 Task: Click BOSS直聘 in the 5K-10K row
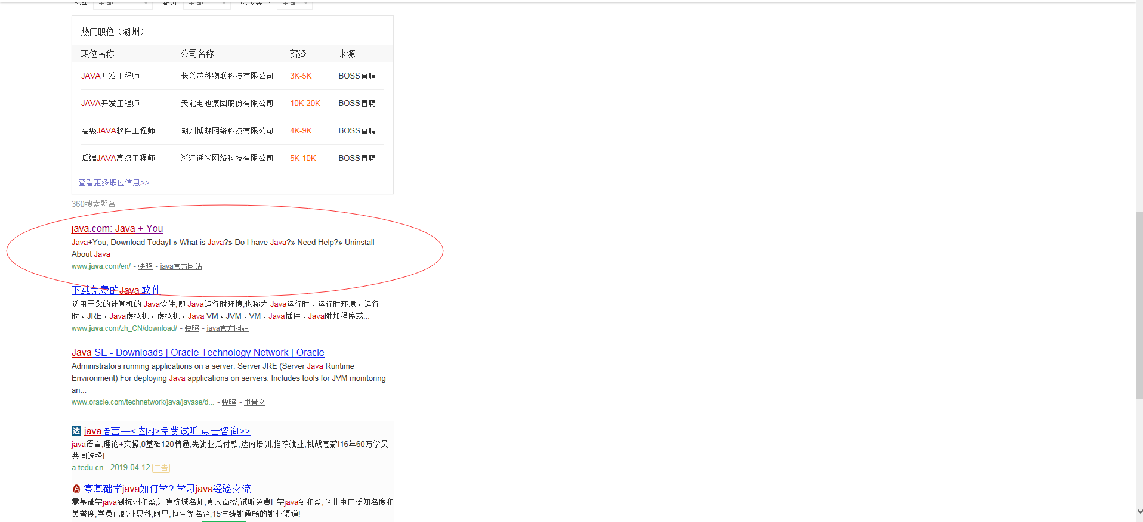(x=357, y=158)
